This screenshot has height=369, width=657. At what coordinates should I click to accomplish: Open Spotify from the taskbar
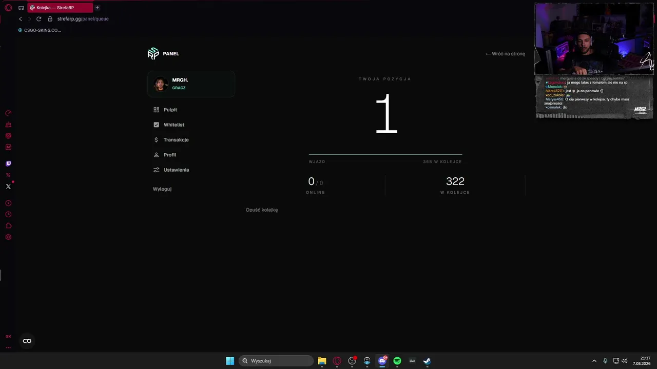(397, 361)
